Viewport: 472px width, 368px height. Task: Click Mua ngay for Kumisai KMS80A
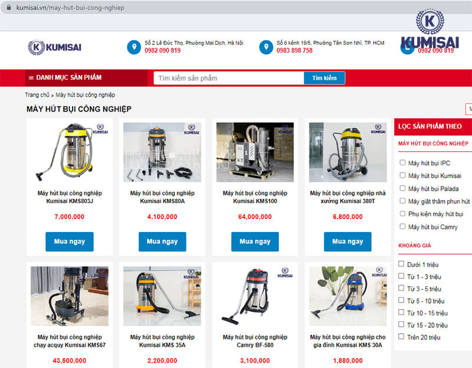click(162, 242)
